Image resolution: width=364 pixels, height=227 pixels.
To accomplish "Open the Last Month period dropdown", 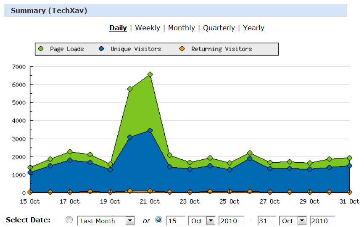I will [130, 221].
